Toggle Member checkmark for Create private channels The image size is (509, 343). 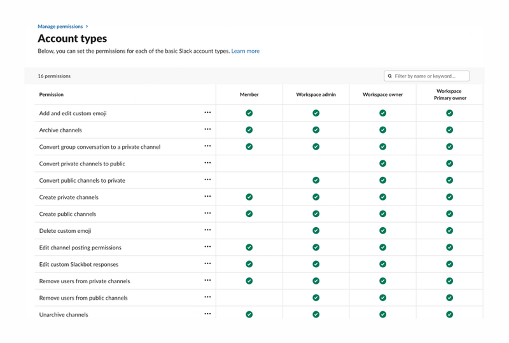coord(249,197)
